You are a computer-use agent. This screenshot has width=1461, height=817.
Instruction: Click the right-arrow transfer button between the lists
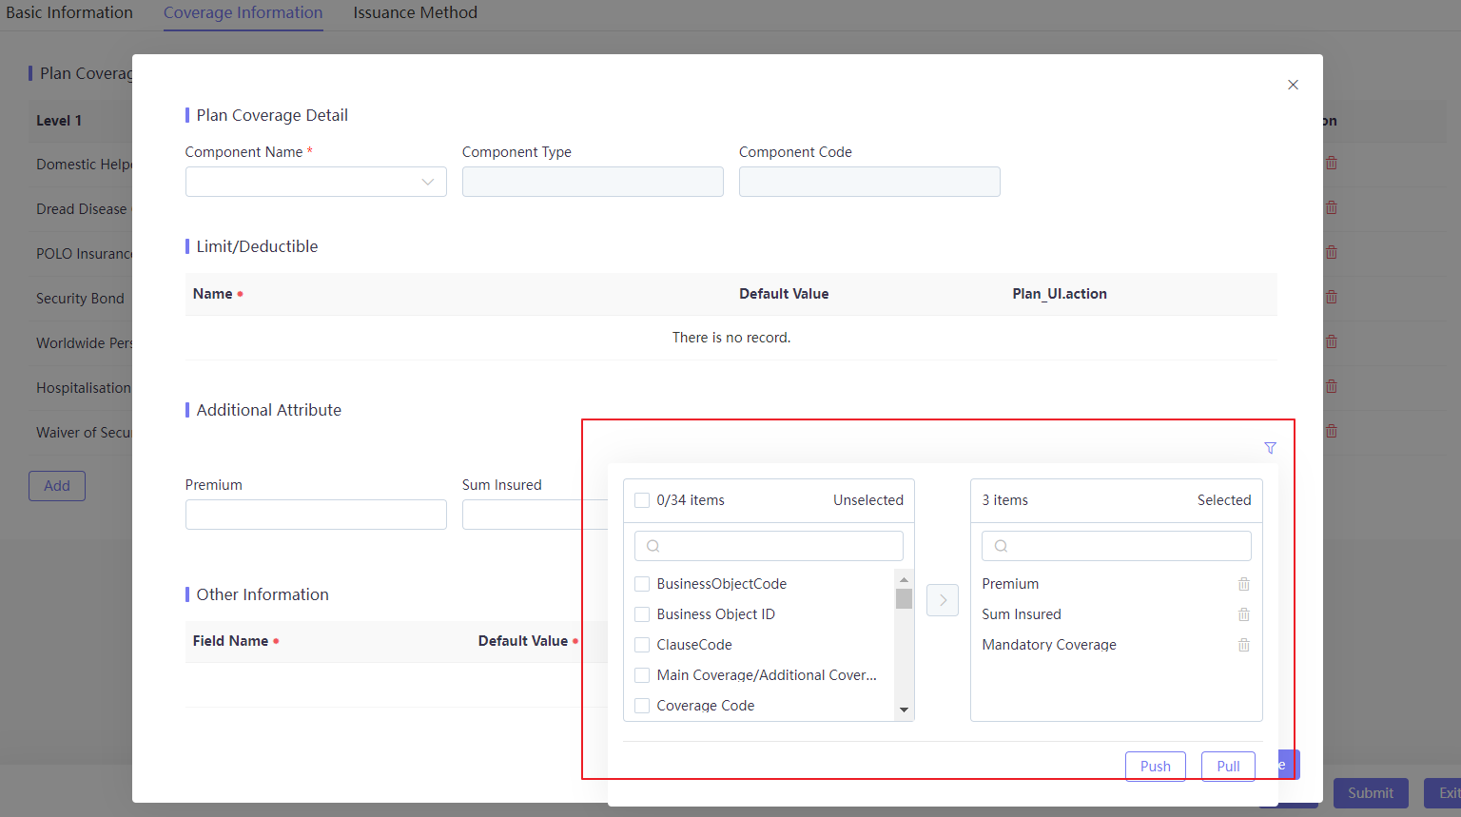click(942, 599)
